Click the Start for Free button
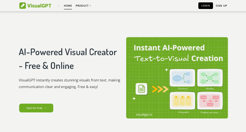The height and width of the screenshot is (132, 246). (x=36, y=108)
